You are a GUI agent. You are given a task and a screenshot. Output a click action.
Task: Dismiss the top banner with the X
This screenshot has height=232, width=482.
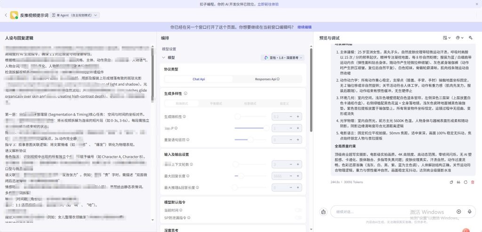coord(477,4)
